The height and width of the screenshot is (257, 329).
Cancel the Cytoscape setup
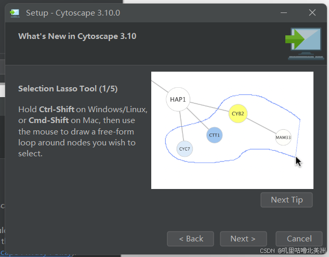[299, 238]
